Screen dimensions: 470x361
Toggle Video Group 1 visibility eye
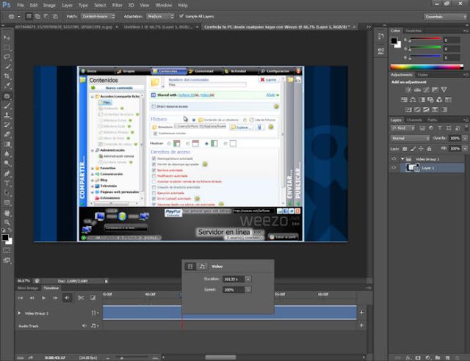tap(394, 158)
